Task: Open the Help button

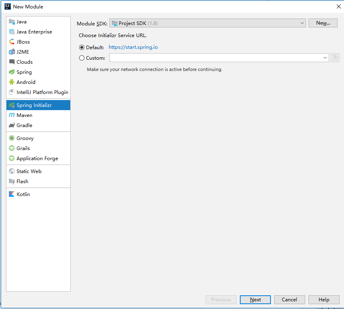Action: pyautogui.click(x=324, y=300)
